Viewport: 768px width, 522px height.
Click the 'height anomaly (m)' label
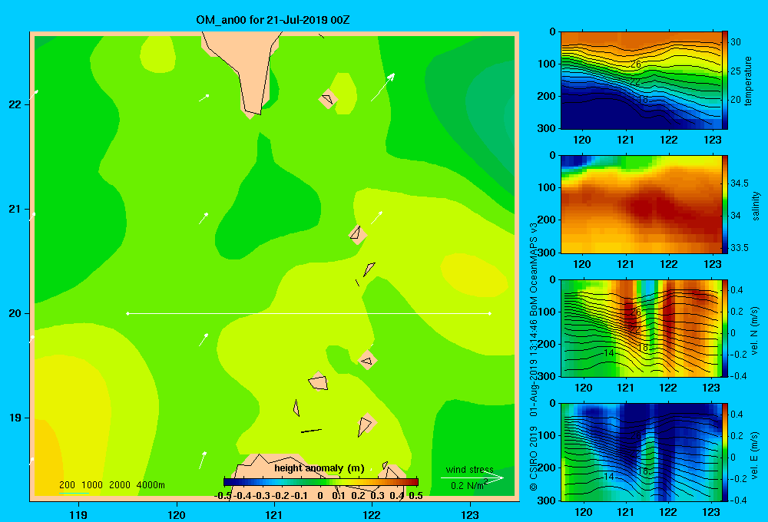click(x=319, y=468)
